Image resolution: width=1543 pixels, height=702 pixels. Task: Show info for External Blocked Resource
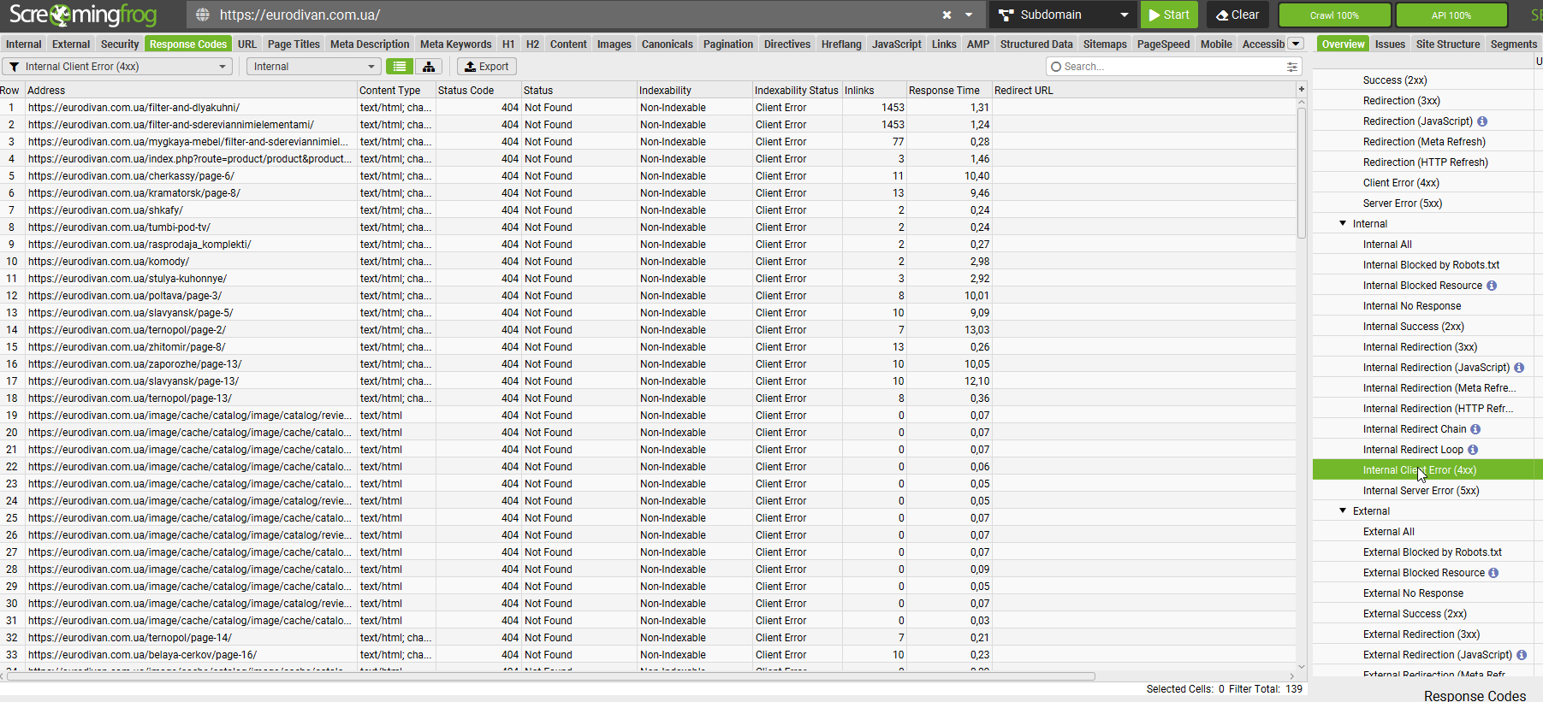1493,573
